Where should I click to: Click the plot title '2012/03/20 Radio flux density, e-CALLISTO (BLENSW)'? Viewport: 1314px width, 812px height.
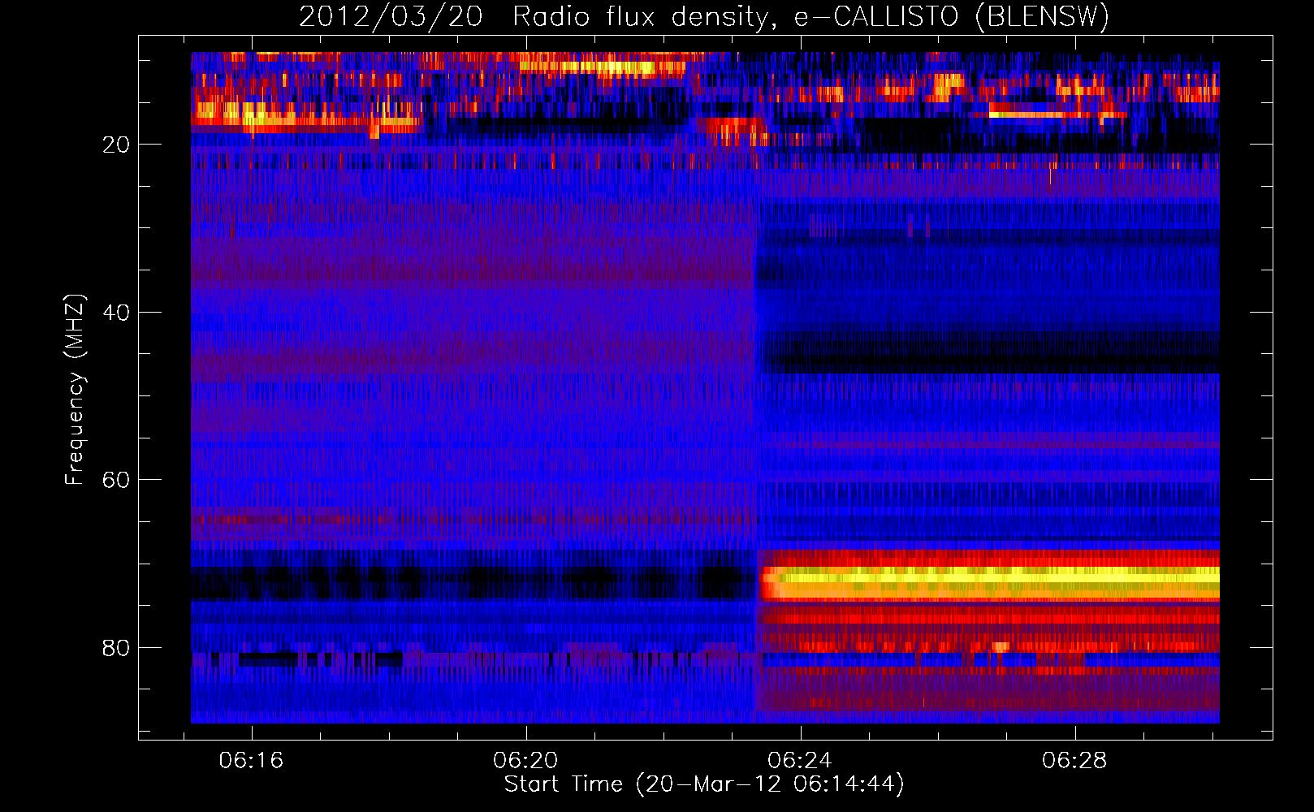pyautogui.click(x=704, y=16)
